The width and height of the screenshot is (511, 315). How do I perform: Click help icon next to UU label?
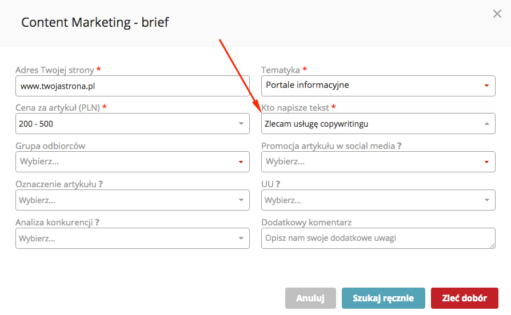point(278,184)
